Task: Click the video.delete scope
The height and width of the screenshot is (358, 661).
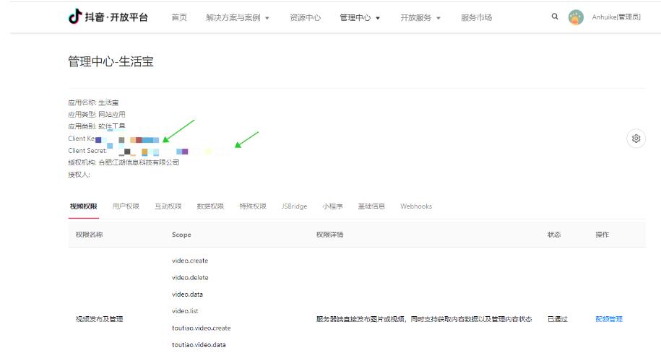Action: [190, 278]
